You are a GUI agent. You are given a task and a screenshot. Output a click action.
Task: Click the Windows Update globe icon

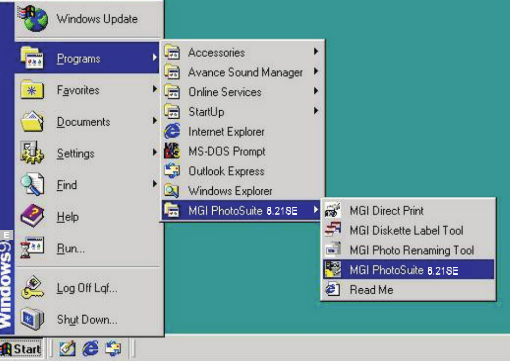[33, 19]
